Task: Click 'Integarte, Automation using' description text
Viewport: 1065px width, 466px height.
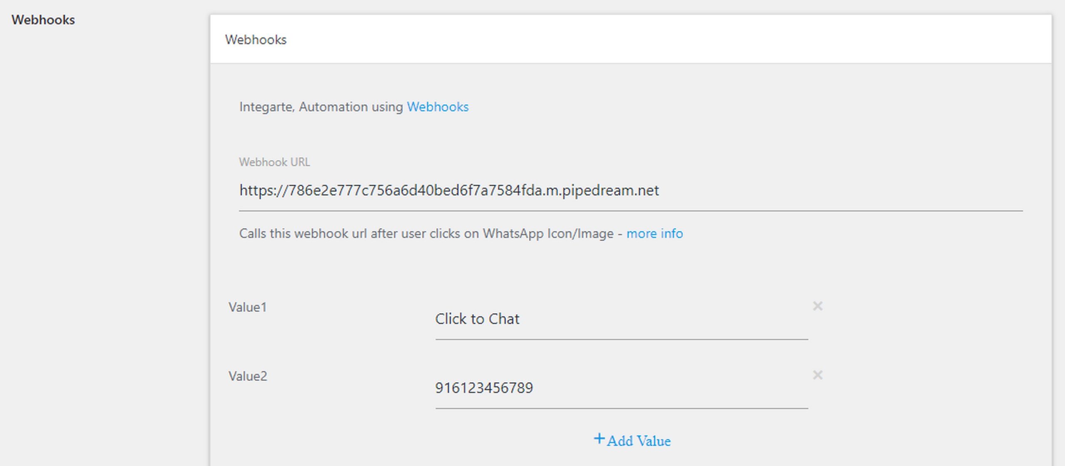Action: pyautogui.click(x=321, y=107)
